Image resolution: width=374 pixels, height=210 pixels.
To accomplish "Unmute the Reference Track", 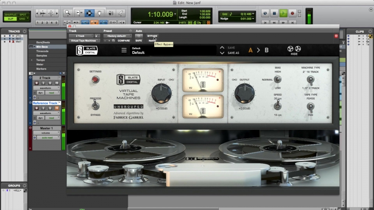I will 57,108.
